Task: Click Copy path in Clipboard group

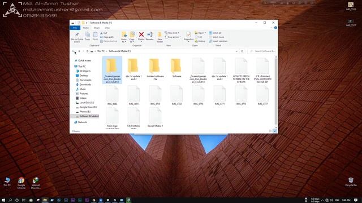Action: click(107, 37)
